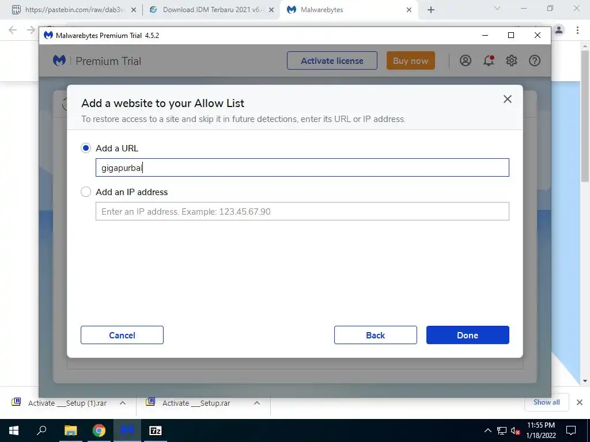Minimize the Malwarebytes Premium Trial window
Viewport: 590px width, 442px height.
click(485, 35)
